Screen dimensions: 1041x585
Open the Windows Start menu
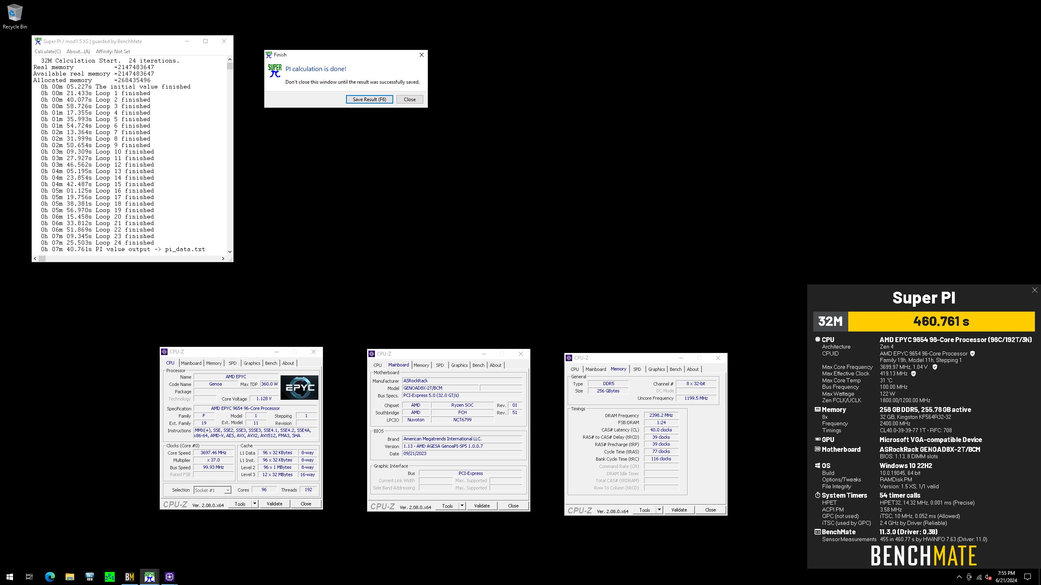(10, 576)
